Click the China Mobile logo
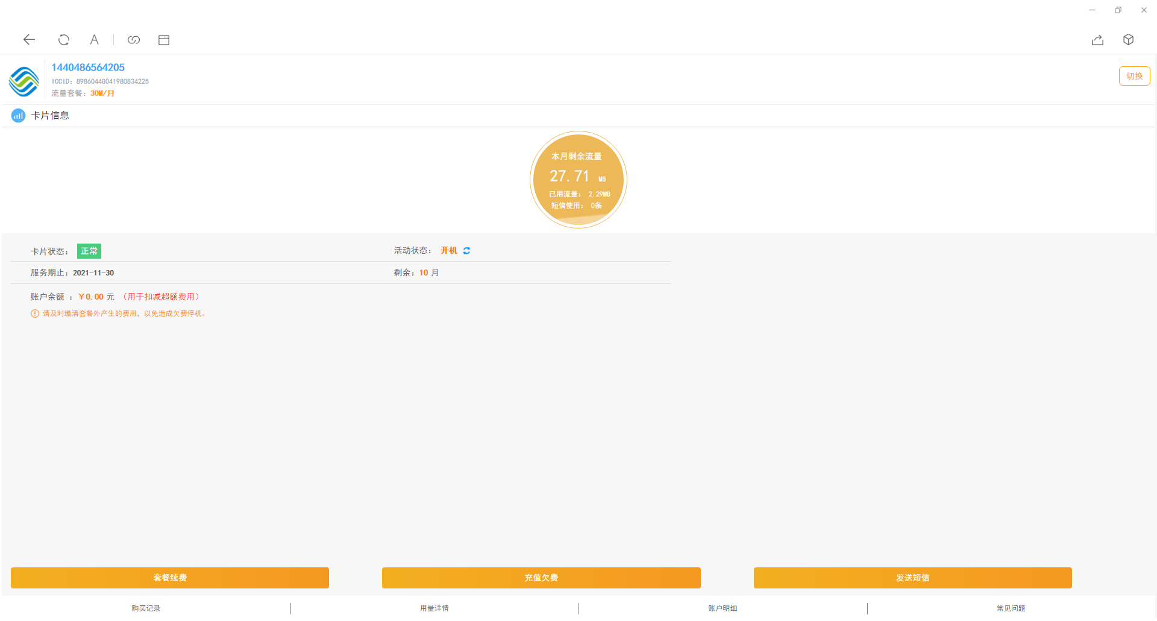The height and width of the screenshot is (621, 1157). click(x=24, y=81)
